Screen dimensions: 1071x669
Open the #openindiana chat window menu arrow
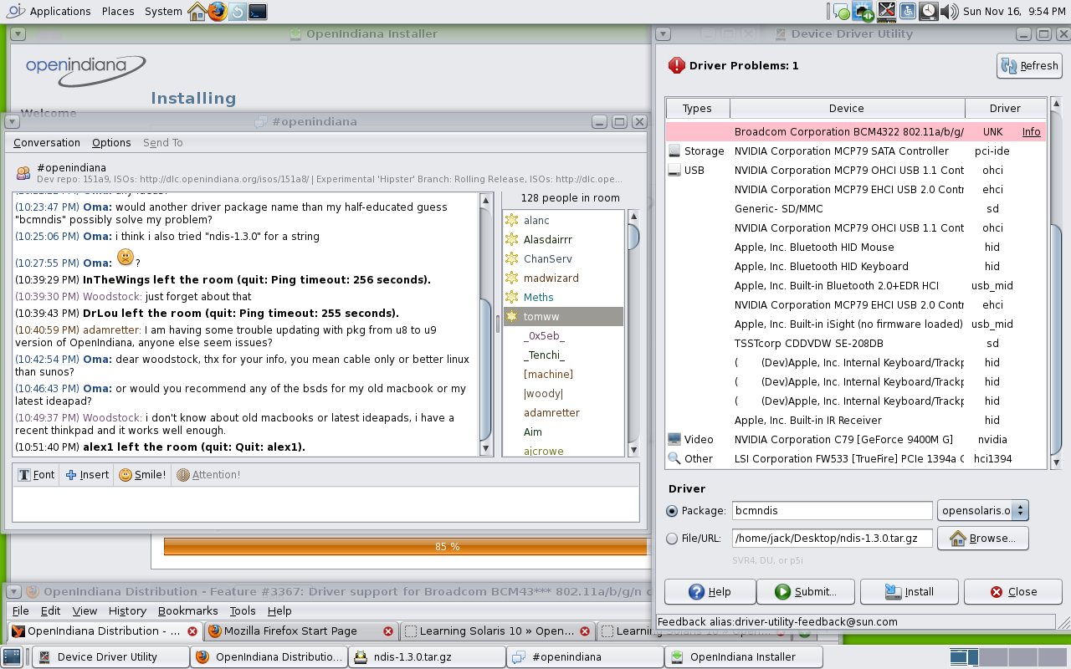tap(12, 121)
